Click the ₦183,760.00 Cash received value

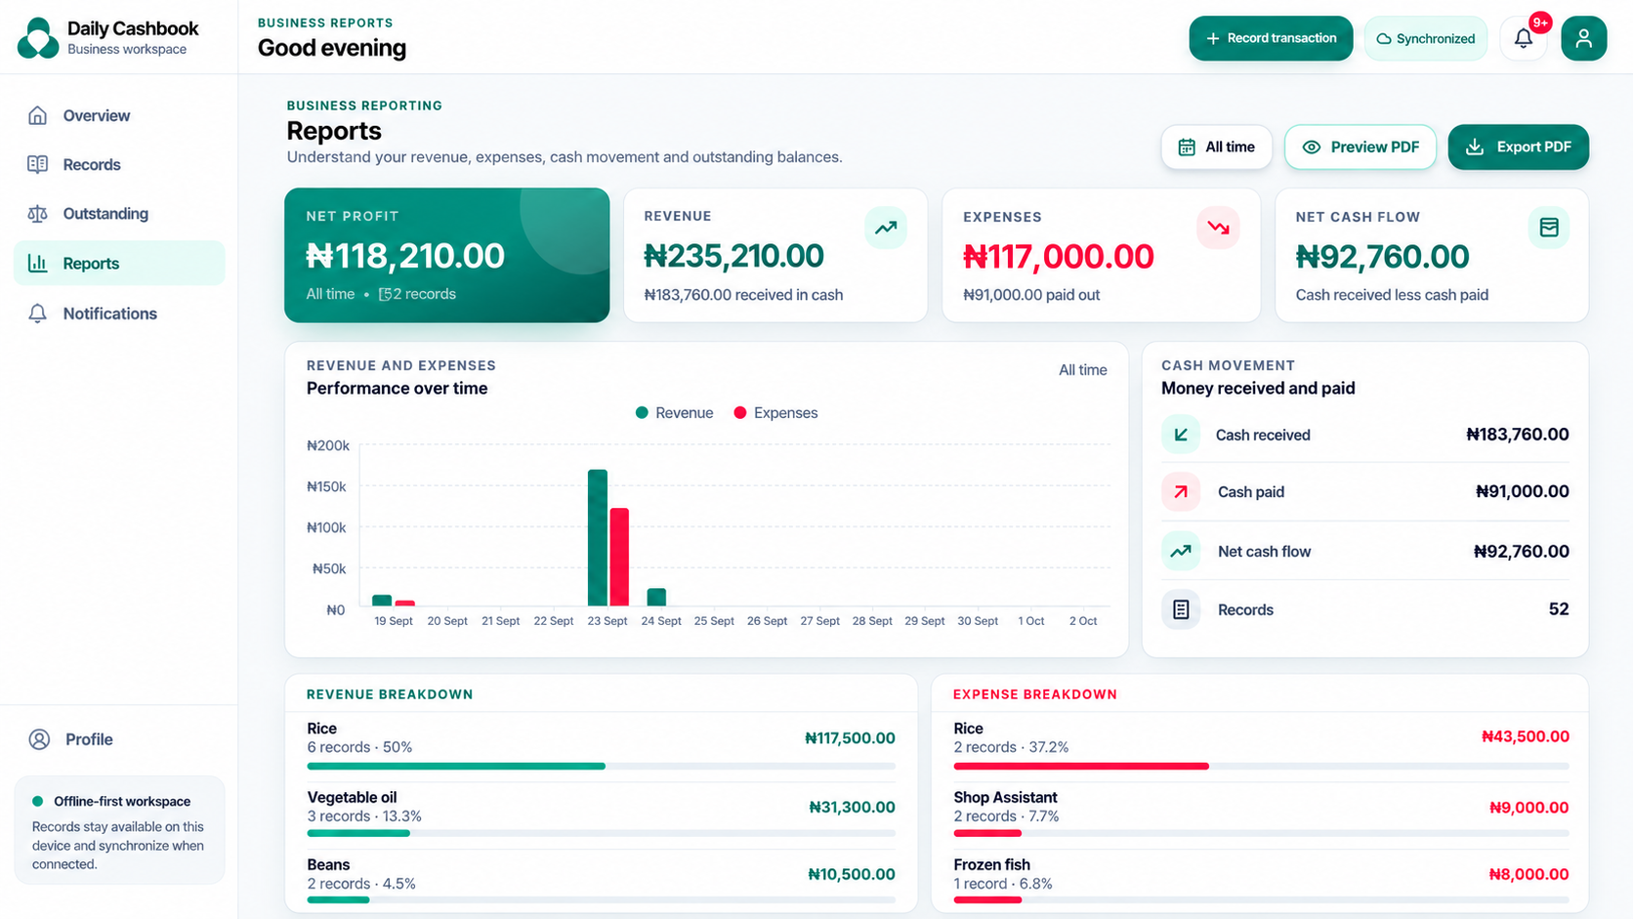pos(1518,435)
